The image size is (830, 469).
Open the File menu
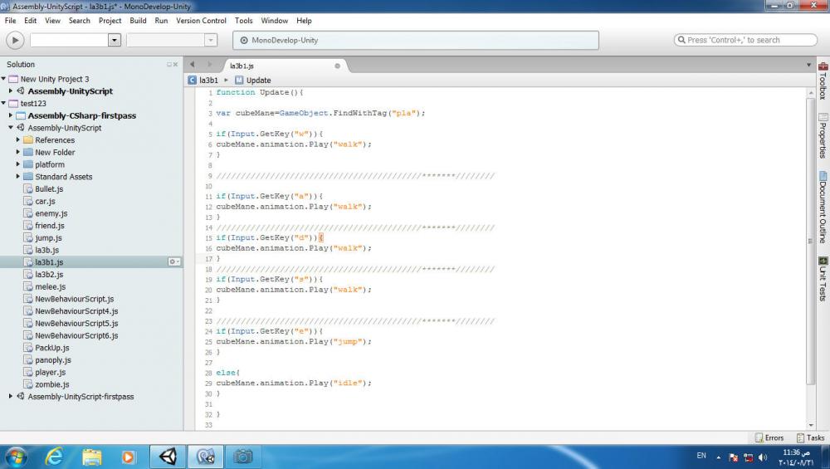(x=11, y=21)
